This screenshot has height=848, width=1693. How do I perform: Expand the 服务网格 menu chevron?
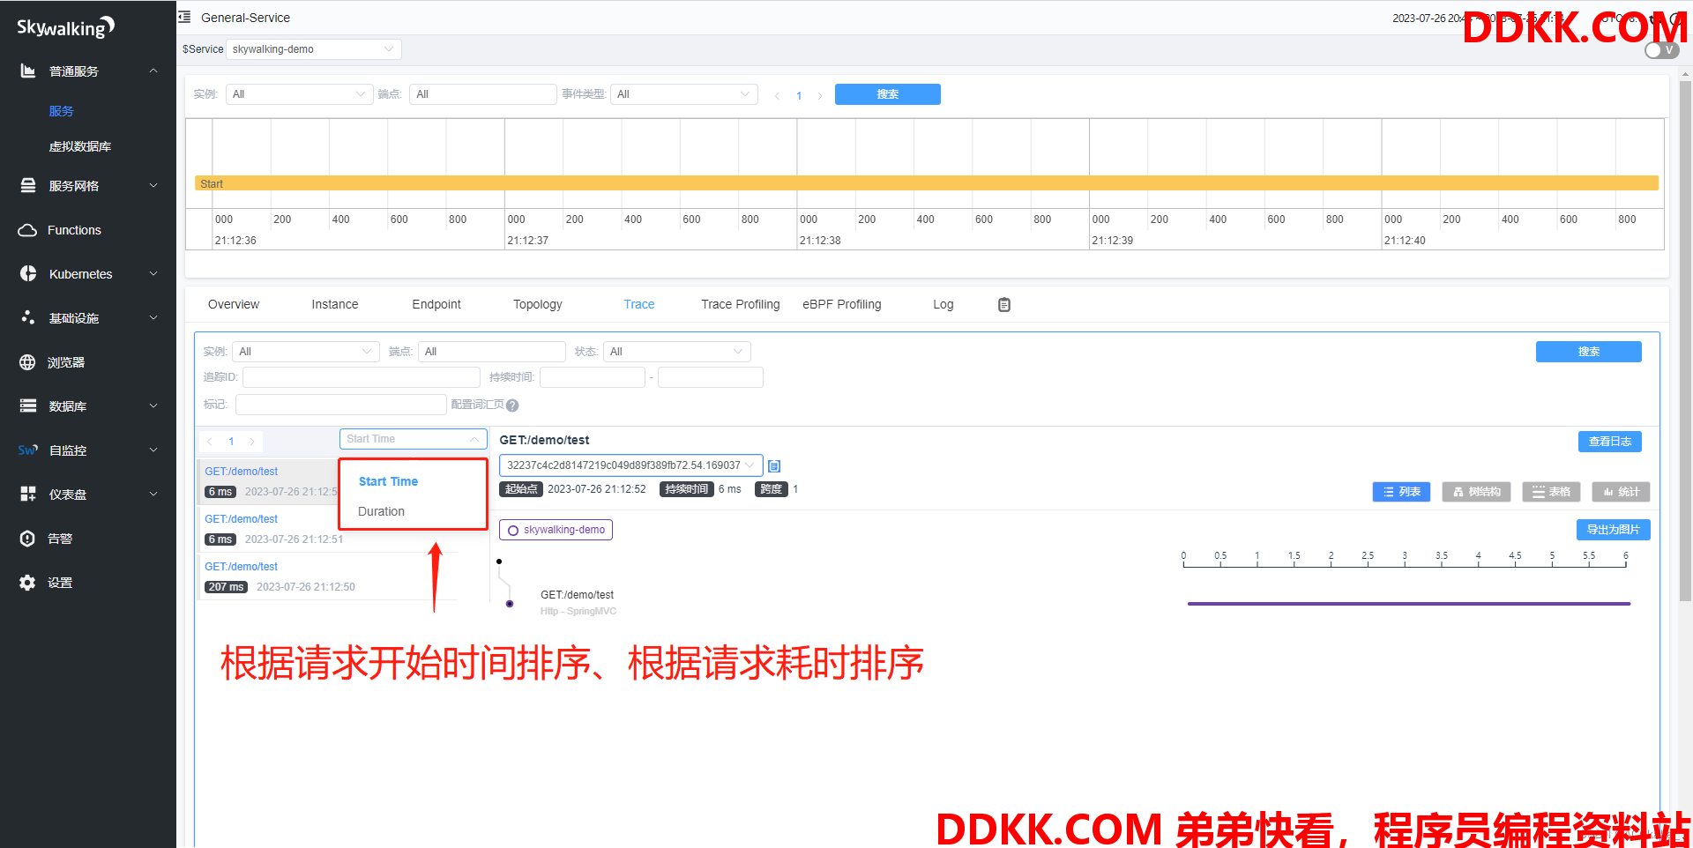coord(153,185)
